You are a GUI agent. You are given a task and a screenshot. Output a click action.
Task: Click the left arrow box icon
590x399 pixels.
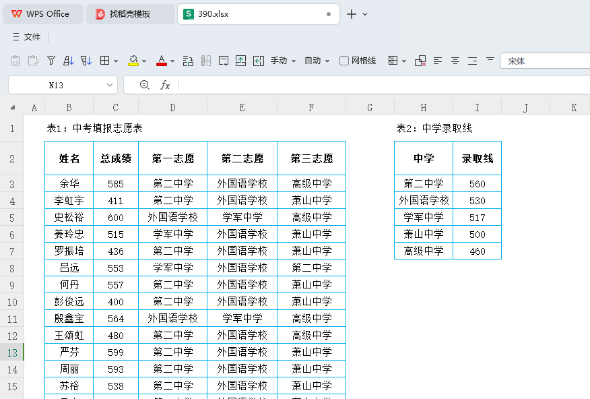pyautogui.click(x=259, y=61)
